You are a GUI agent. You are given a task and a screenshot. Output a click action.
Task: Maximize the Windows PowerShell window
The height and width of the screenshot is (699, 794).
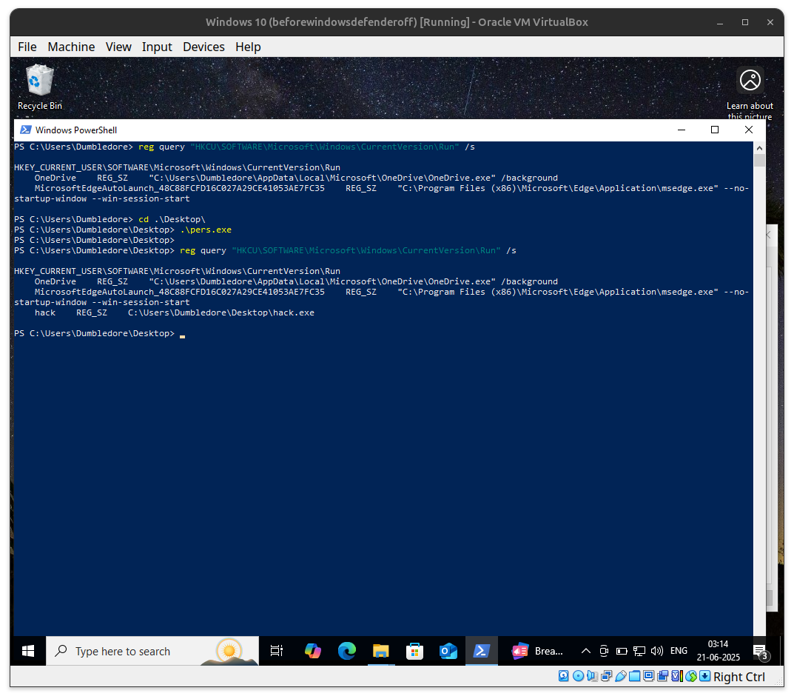pyautogui.click(x=715, y=130)
